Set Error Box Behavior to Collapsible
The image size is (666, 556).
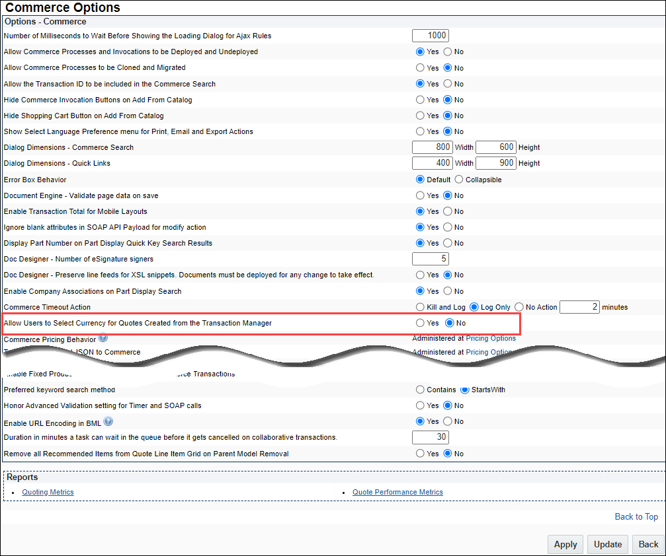pos(459,180)
